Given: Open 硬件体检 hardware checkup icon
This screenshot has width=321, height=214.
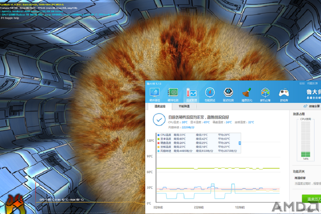Looking at the screenshot, I should (x=155, y=95).
